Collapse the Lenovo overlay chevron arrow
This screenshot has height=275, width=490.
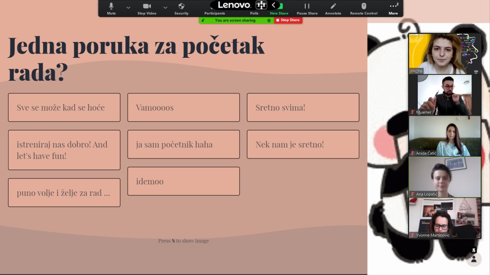(274, 5)
